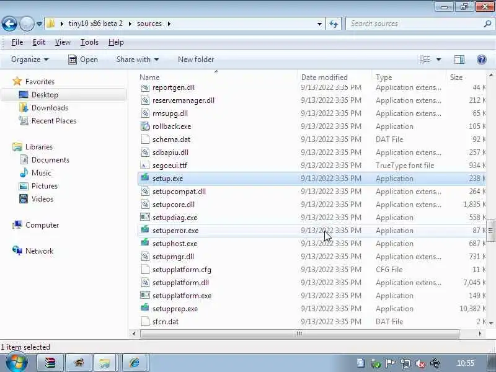Select Libraries in the navigation pane
Screen dimensions: 496x372
point(39,147)
